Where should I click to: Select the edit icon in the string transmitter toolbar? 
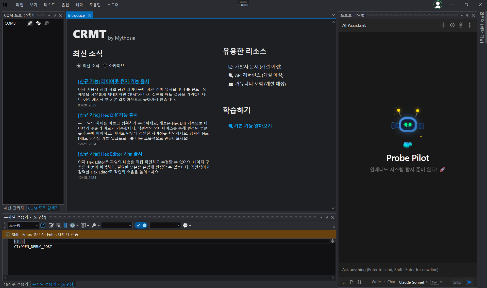[x=52, y=225]
